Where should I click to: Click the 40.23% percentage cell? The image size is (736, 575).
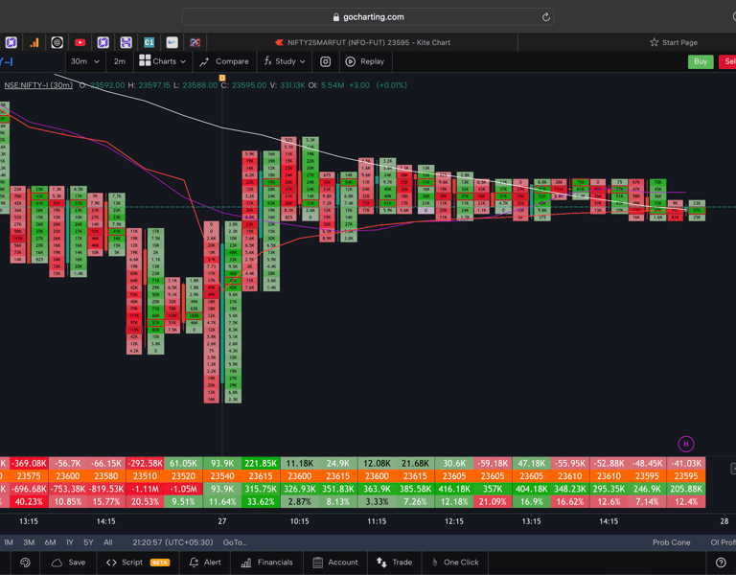click(x=29, y=501)
